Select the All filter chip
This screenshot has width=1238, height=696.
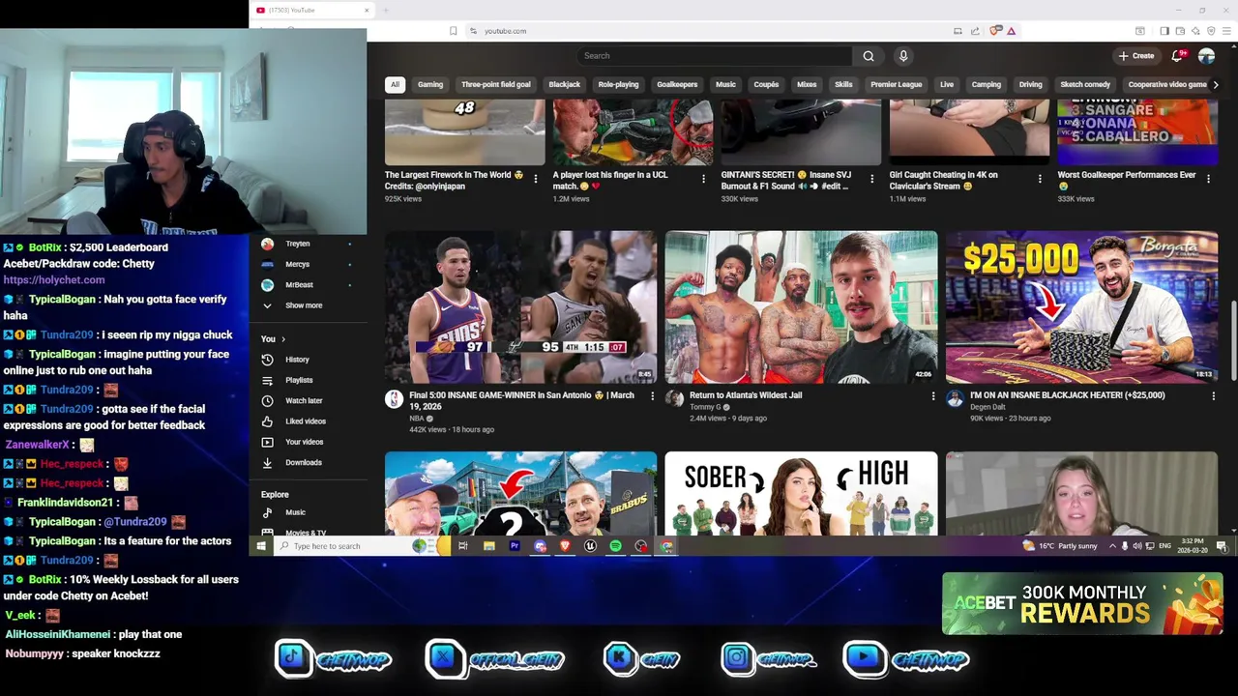click(x=395, y=84)
